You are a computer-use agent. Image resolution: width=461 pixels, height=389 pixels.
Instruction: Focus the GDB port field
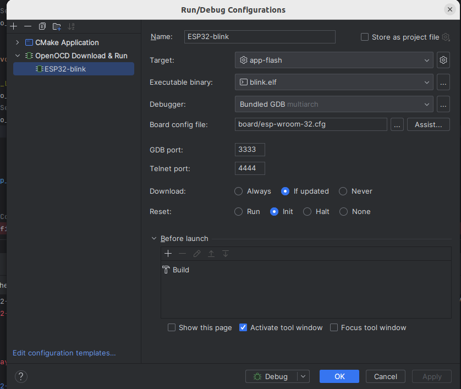click(x=250, y=149)
